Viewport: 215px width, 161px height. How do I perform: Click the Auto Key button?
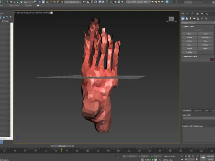(211, 156)
